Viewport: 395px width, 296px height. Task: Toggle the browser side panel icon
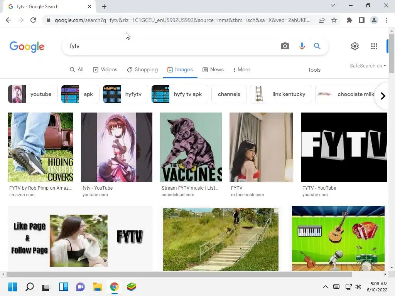tap(362, 20)
